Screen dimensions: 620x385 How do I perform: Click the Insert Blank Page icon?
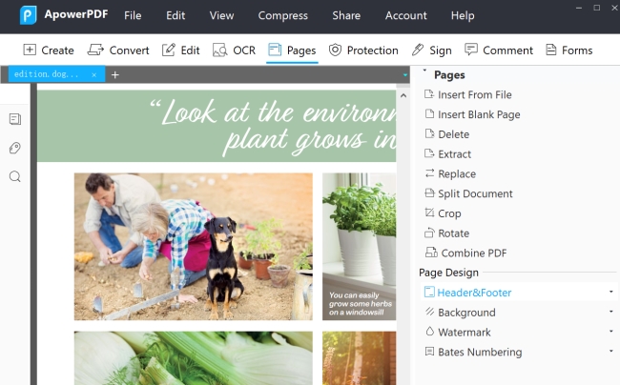(429, 113)
